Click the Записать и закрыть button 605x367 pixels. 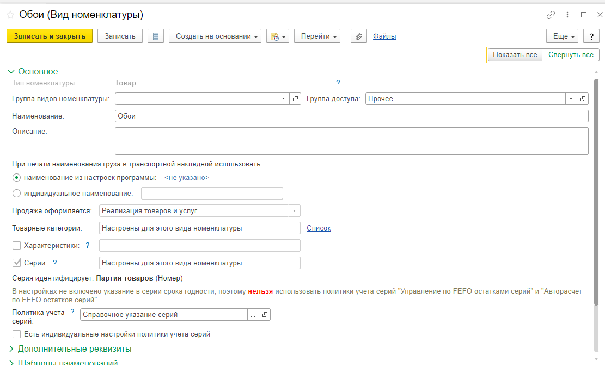[50, 36]
